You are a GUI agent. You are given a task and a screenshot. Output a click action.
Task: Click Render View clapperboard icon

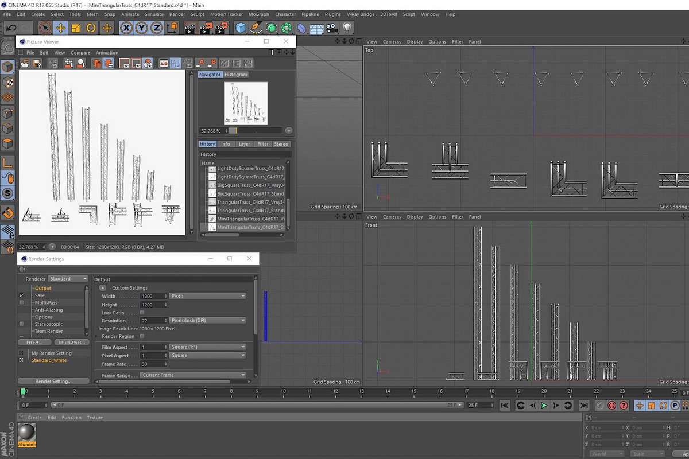pos(190,28)
